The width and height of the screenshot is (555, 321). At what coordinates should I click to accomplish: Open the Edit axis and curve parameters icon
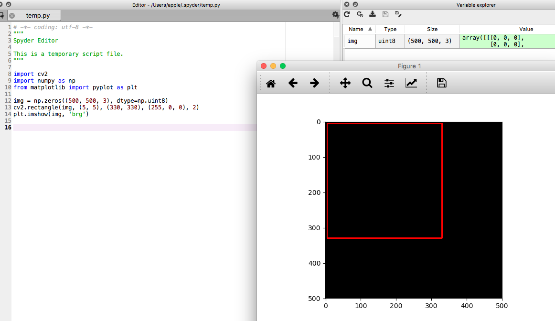pyautogui.click(x=411, y=83)
